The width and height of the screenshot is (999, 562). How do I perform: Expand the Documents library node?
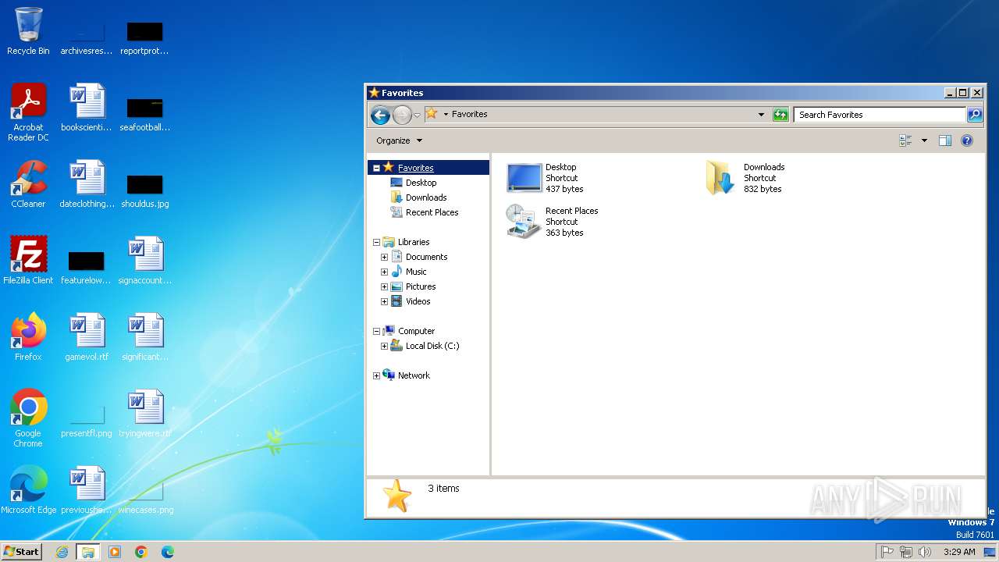(x=384, y=257)
